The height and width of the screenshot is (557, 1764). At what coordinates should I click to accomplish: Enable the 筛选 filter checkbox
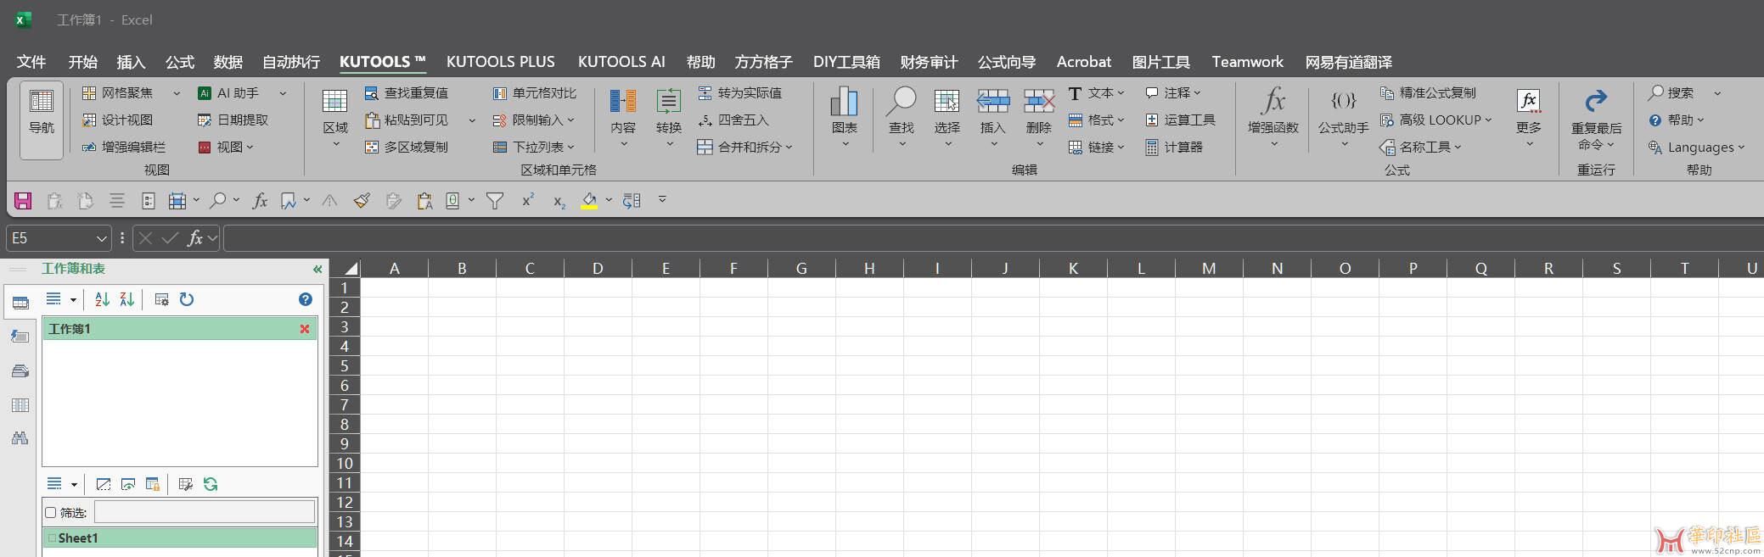51,513
